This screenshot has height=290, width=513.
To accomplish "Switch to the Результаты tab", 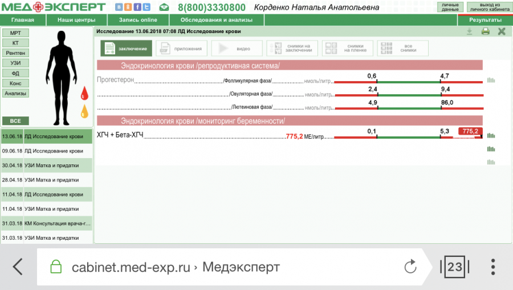I will pyautogui.click(x=485, y=20).
